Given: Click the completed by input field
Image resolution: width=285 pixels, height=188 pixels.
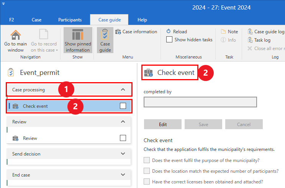Looking at the screenshot, I should 200,102.
